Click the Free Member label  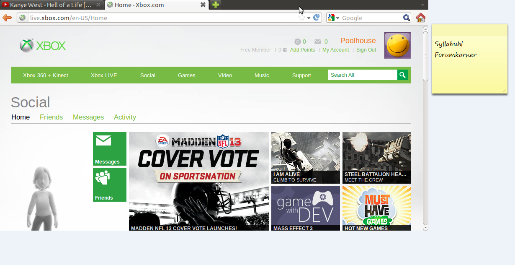point(255,50)
